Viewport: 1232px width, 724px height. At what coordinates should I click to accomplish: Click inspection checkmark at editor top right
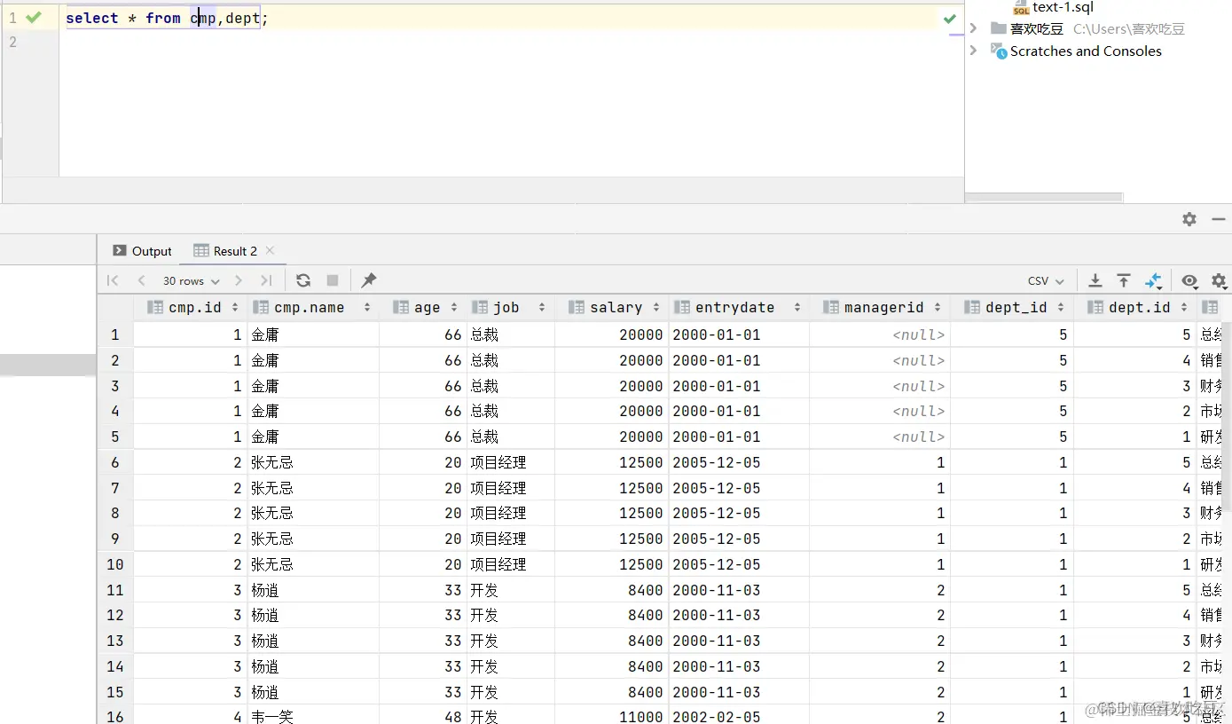click(950, 18)
